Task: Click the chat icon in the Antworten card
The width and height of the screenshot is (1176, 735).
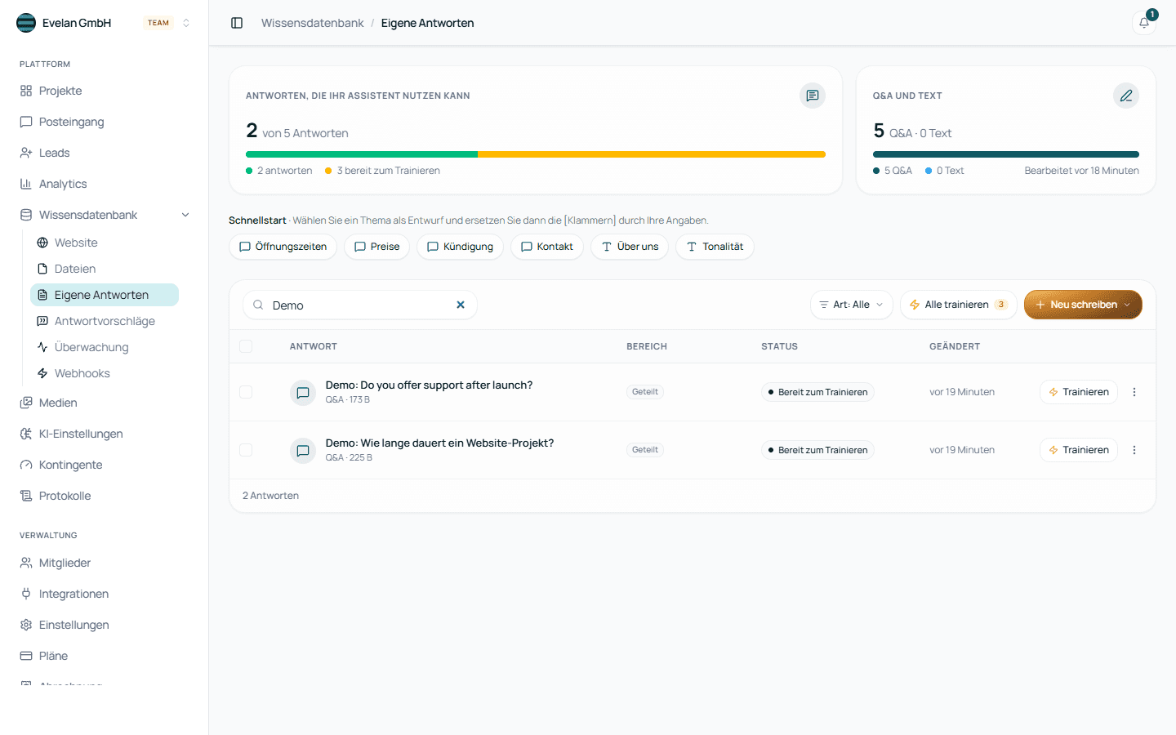Action: (x=813, y=96)
